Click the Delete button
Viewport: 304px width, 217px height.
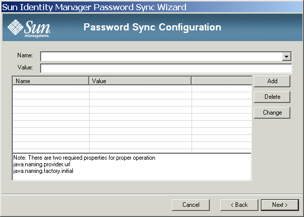[x=272, y=97]
